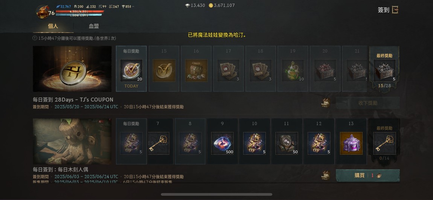
Task: Tap the final reward chest showing 15/28
Action: (x=384, y=70)
